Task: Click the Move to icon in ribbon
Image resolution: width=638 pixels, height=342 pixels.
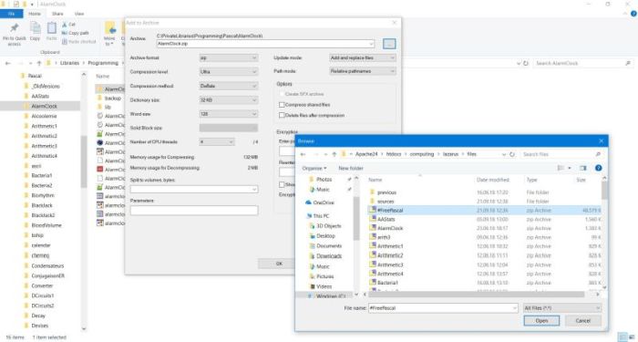Action: click(x=110, y=28)
